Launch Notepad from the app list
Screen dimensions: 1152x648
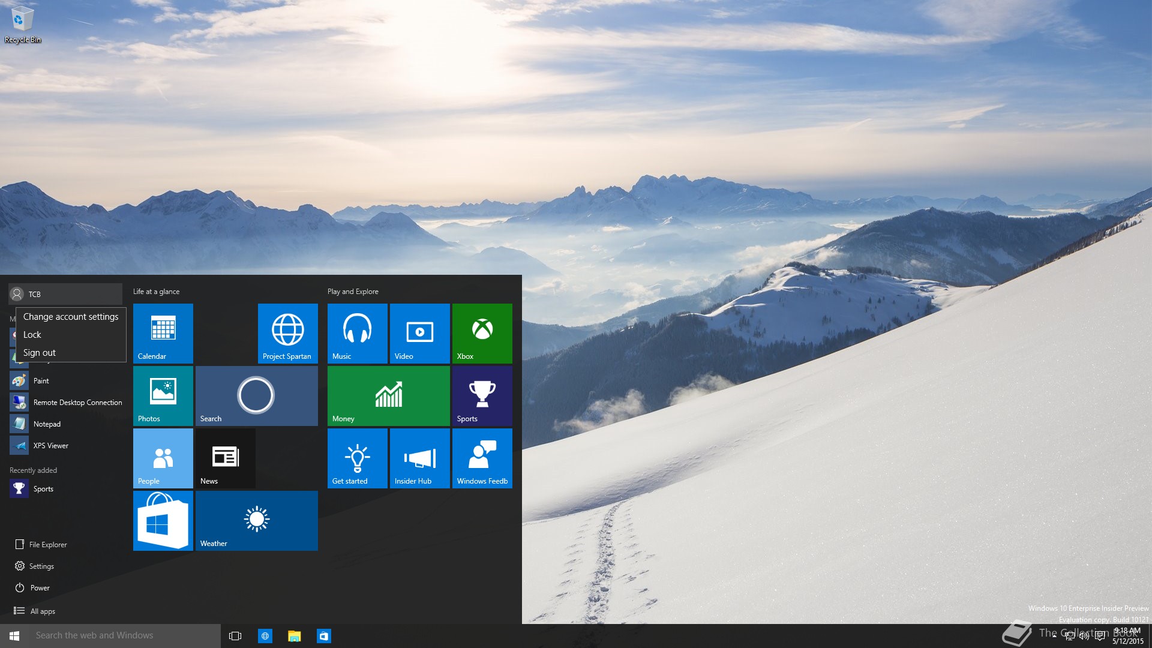[66, 424]
